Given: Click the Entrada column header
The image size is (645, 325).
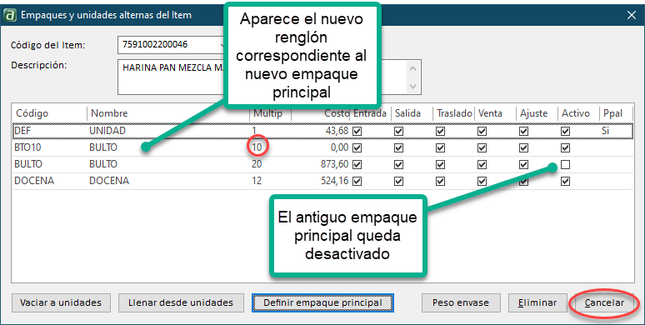Looking at the screenshot, I should point(370,113).
